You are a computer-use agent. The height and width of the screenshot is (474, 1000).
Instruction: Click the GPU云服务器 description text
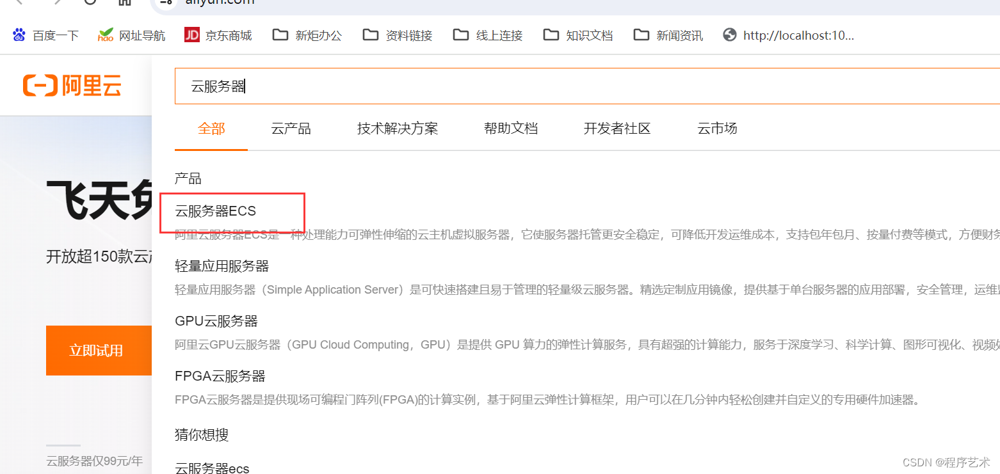[x=587, y=345]
